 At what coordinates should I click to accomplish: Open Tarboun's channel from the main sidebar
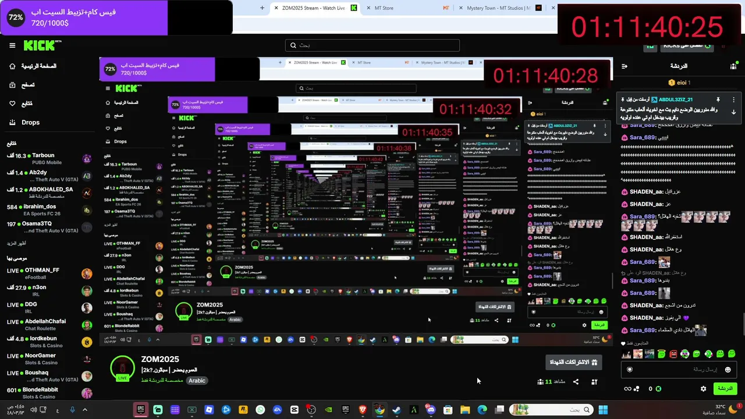pyautogui.click(x=49, y=159)
